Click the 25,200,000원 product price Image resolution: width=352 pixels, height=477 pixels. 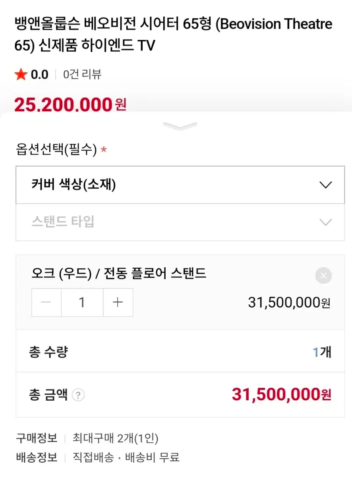[70, 105]
